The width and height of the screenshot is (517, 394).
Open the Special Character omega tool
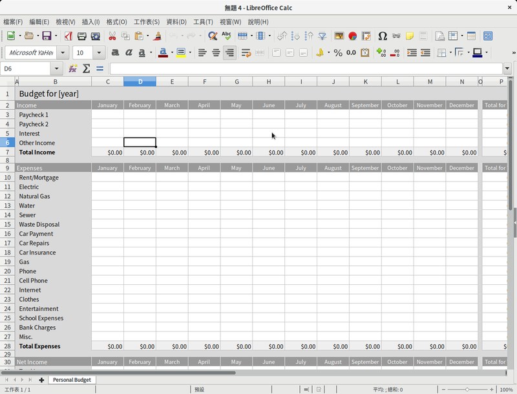click(382, 36)
